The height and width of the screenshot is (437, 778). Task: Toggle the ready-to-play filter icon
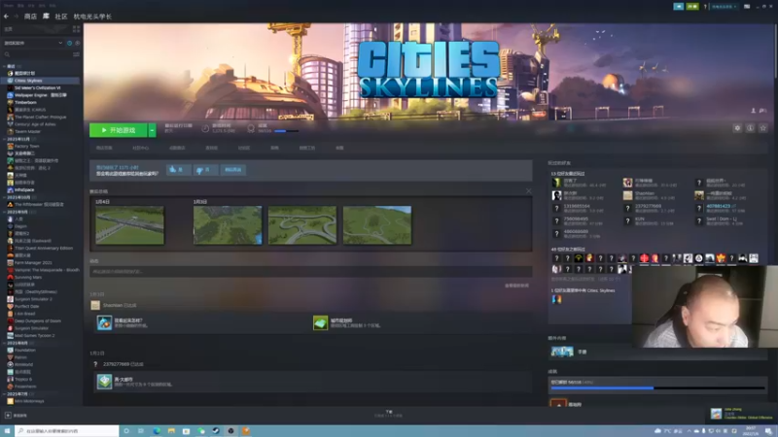[x=78, y=43]
